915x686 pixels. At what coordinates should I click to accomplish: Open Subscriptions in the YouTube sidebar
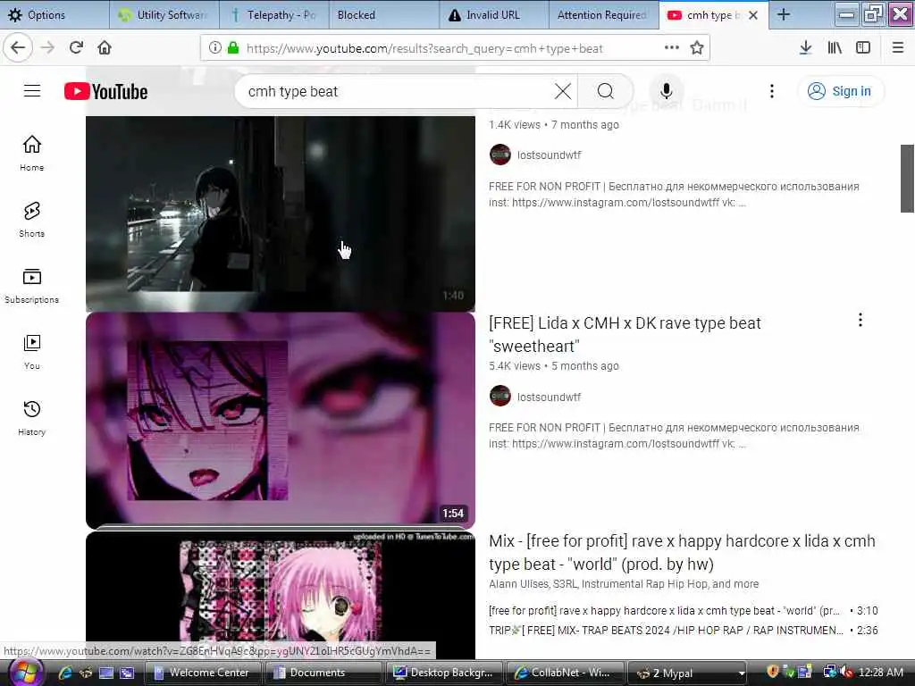(32, 286)
